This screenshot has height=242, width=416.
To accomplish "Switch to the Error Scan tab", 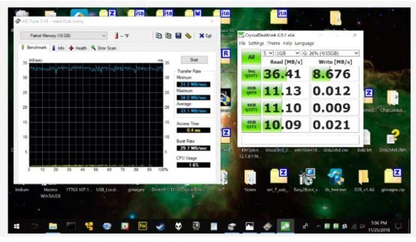I will click(x=103, y=48).
